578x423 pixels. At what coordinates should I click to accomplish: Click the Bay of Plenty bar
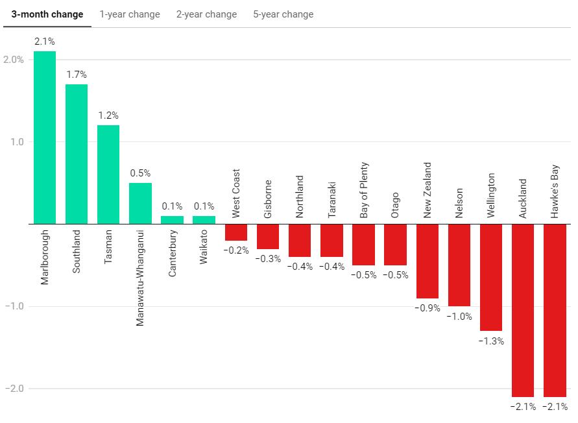click(x=363, y=245)
